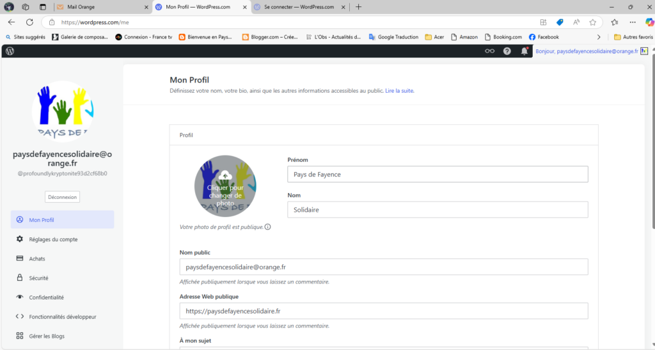Click the profile photo to change it
The width and height of the screenshot is (655, 350).
coord(225,186)
